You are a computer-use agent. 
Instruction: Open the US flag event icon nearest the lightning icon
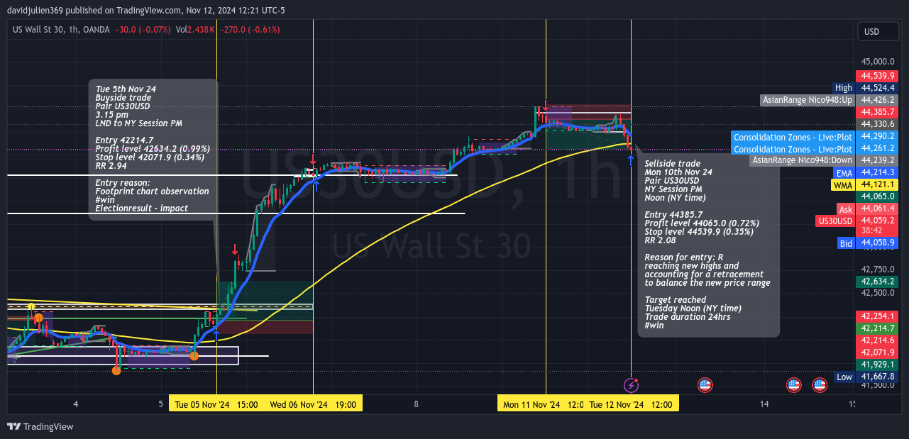tap(705, 385)
